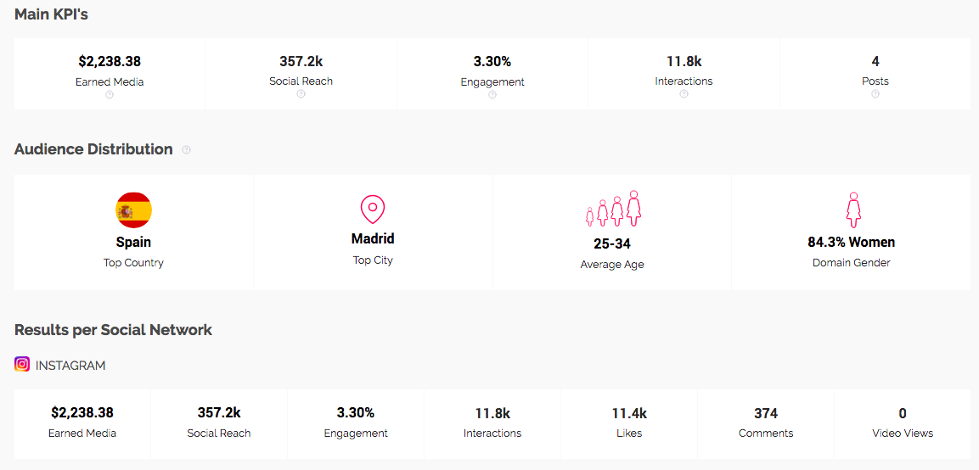Click the 11.4k Likes stat

629,413
